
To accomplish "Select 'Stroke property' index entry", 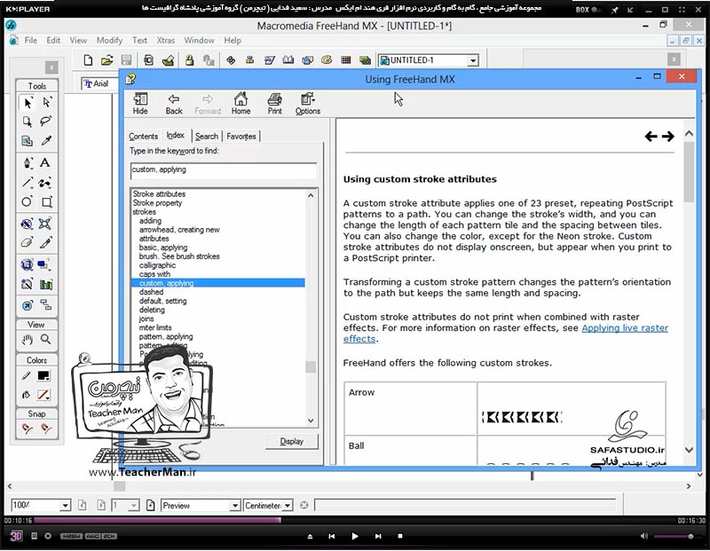I will pyautogui.click(x=157, y=203).
